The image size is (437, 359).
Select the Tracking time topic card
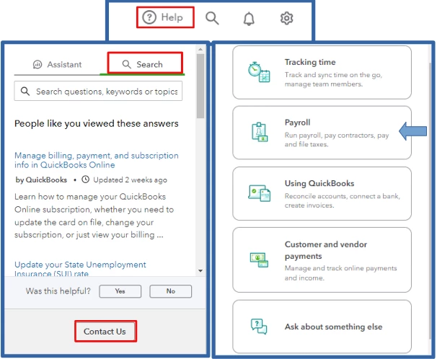click(x=322, y=72)
